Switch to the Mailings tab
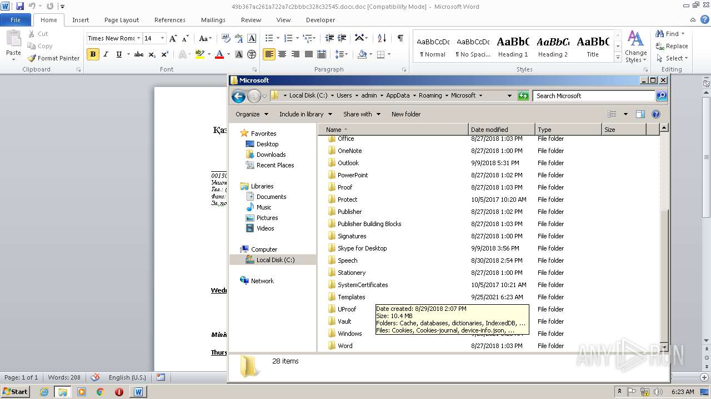The image size is (711, 399). (213, 20)
